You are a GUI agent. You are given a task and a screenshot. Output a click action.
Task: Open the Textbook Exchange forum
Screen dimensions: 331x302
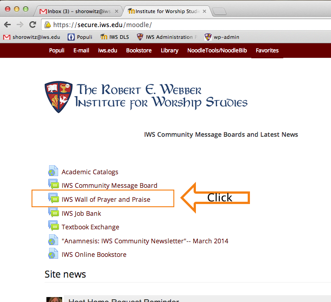[91, 227]
